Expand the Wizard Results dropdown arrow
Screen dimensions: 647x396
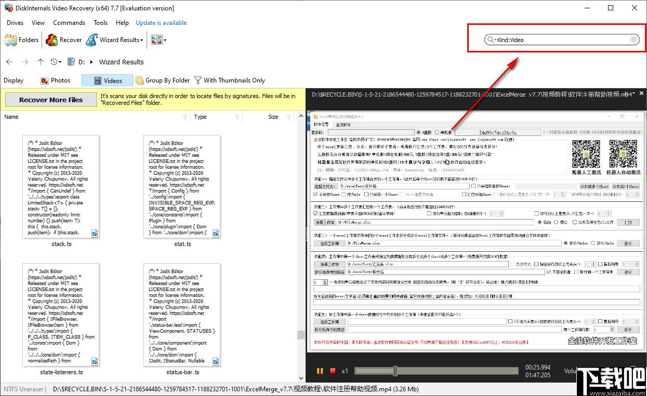pyautogui.click(x=142, y=40)
